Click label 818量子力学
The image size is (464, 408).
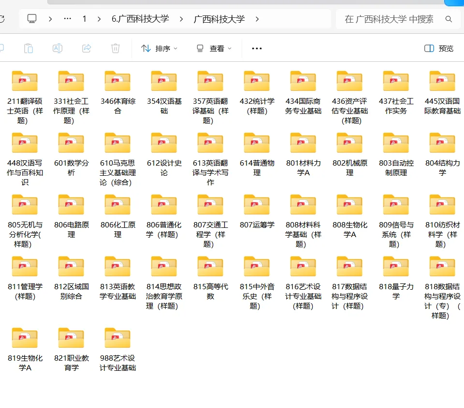396,292
